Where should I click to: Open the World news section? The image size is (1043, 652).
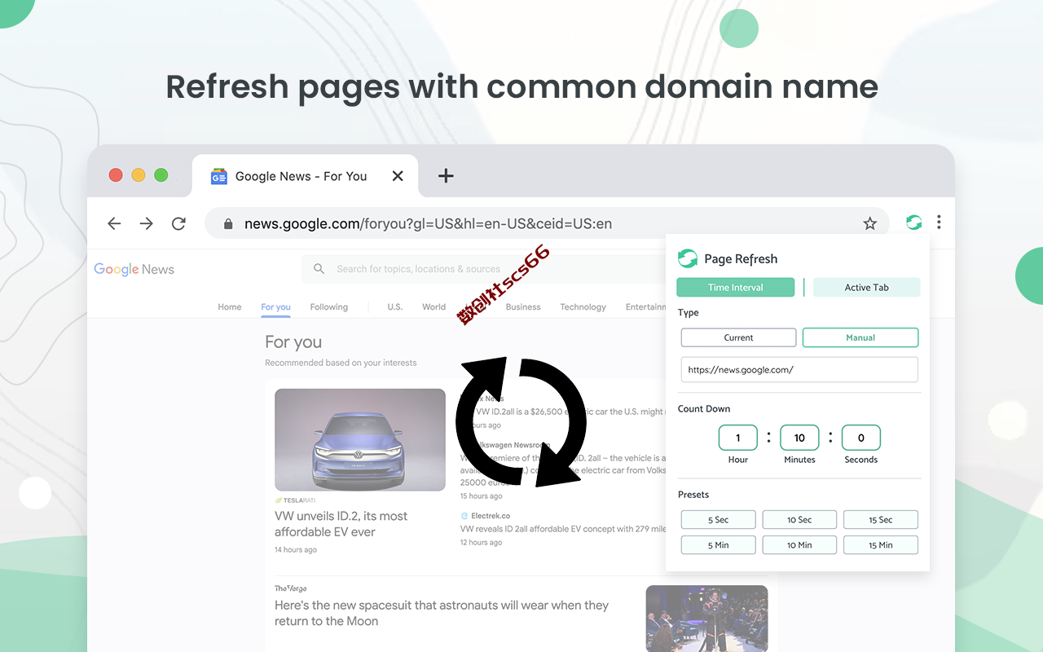pyautogui.click(x=434, y=307)
